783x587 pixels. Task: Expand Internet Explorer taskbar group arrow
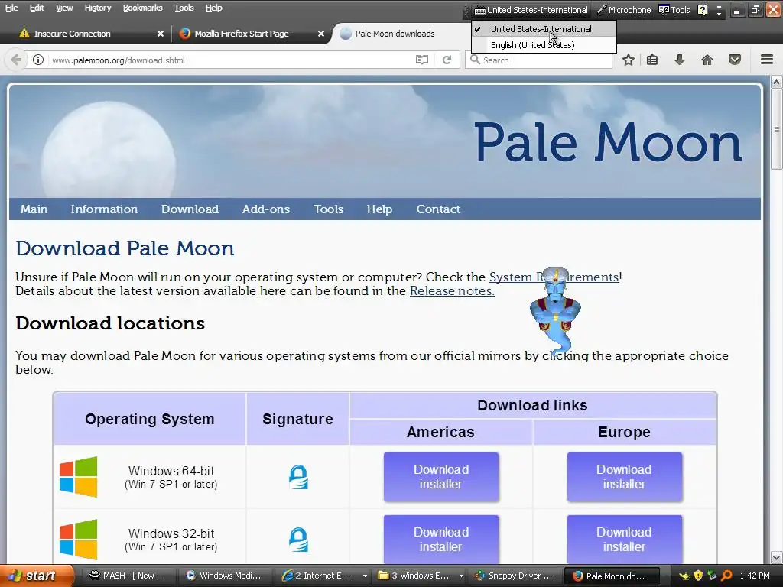[365, 576]
